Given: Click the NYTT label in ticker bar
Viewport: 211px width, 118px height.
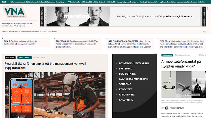Looking at the screenshot, I should pos(4,2).
